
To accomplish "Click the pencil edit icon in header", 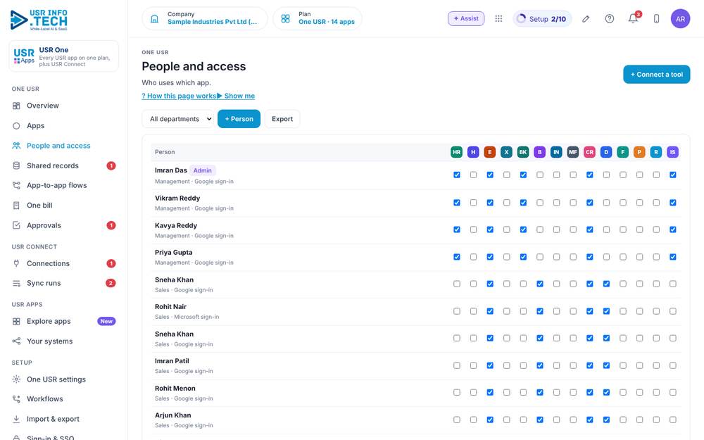I will [x=586, y=19].
